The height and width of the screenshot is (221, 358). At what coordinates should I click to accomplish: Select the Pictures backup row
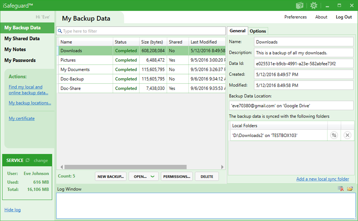[141, 60]
